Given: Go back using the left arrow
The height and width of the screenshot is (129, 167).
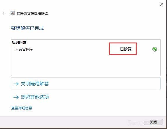Looking at the screenshot, I should pos(4,13).
